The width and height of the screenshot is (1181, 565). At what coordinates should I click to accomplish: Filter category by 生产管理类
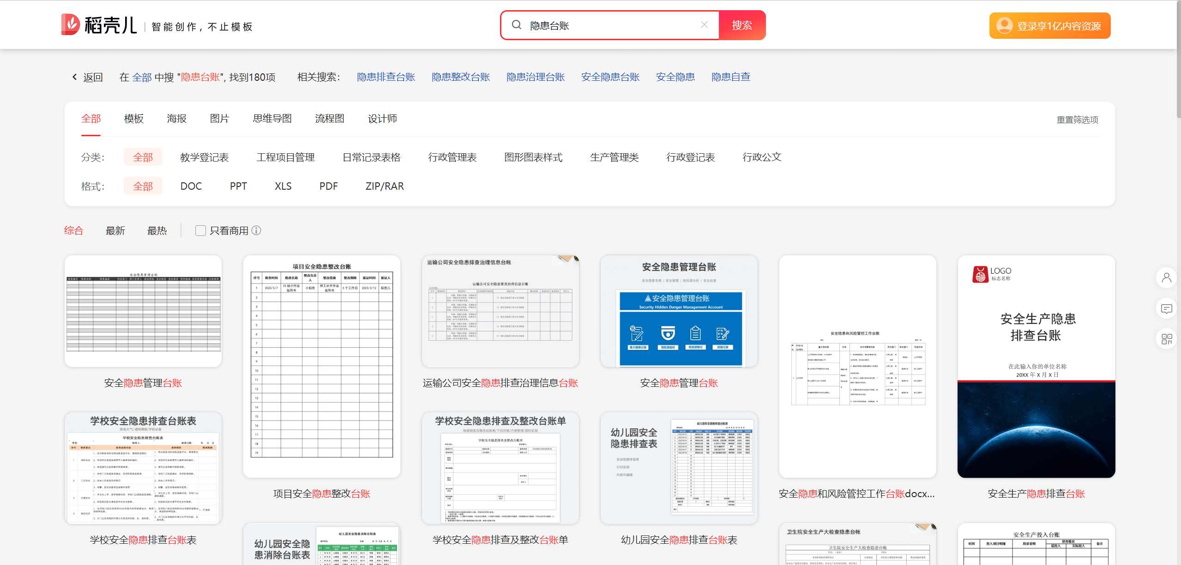click(x=615, y=157)
